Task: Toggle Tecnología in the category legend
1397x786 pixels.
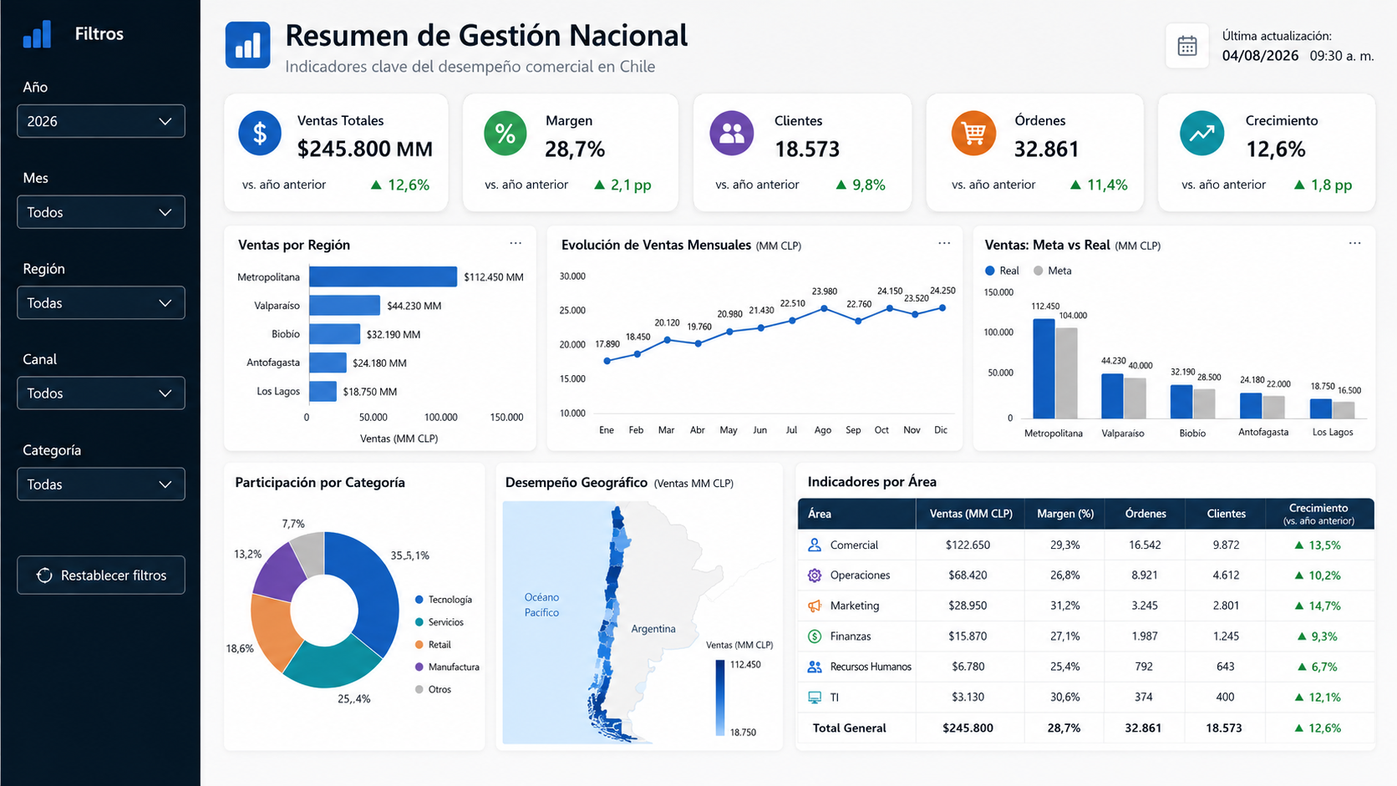Action: tap(444, 600)
